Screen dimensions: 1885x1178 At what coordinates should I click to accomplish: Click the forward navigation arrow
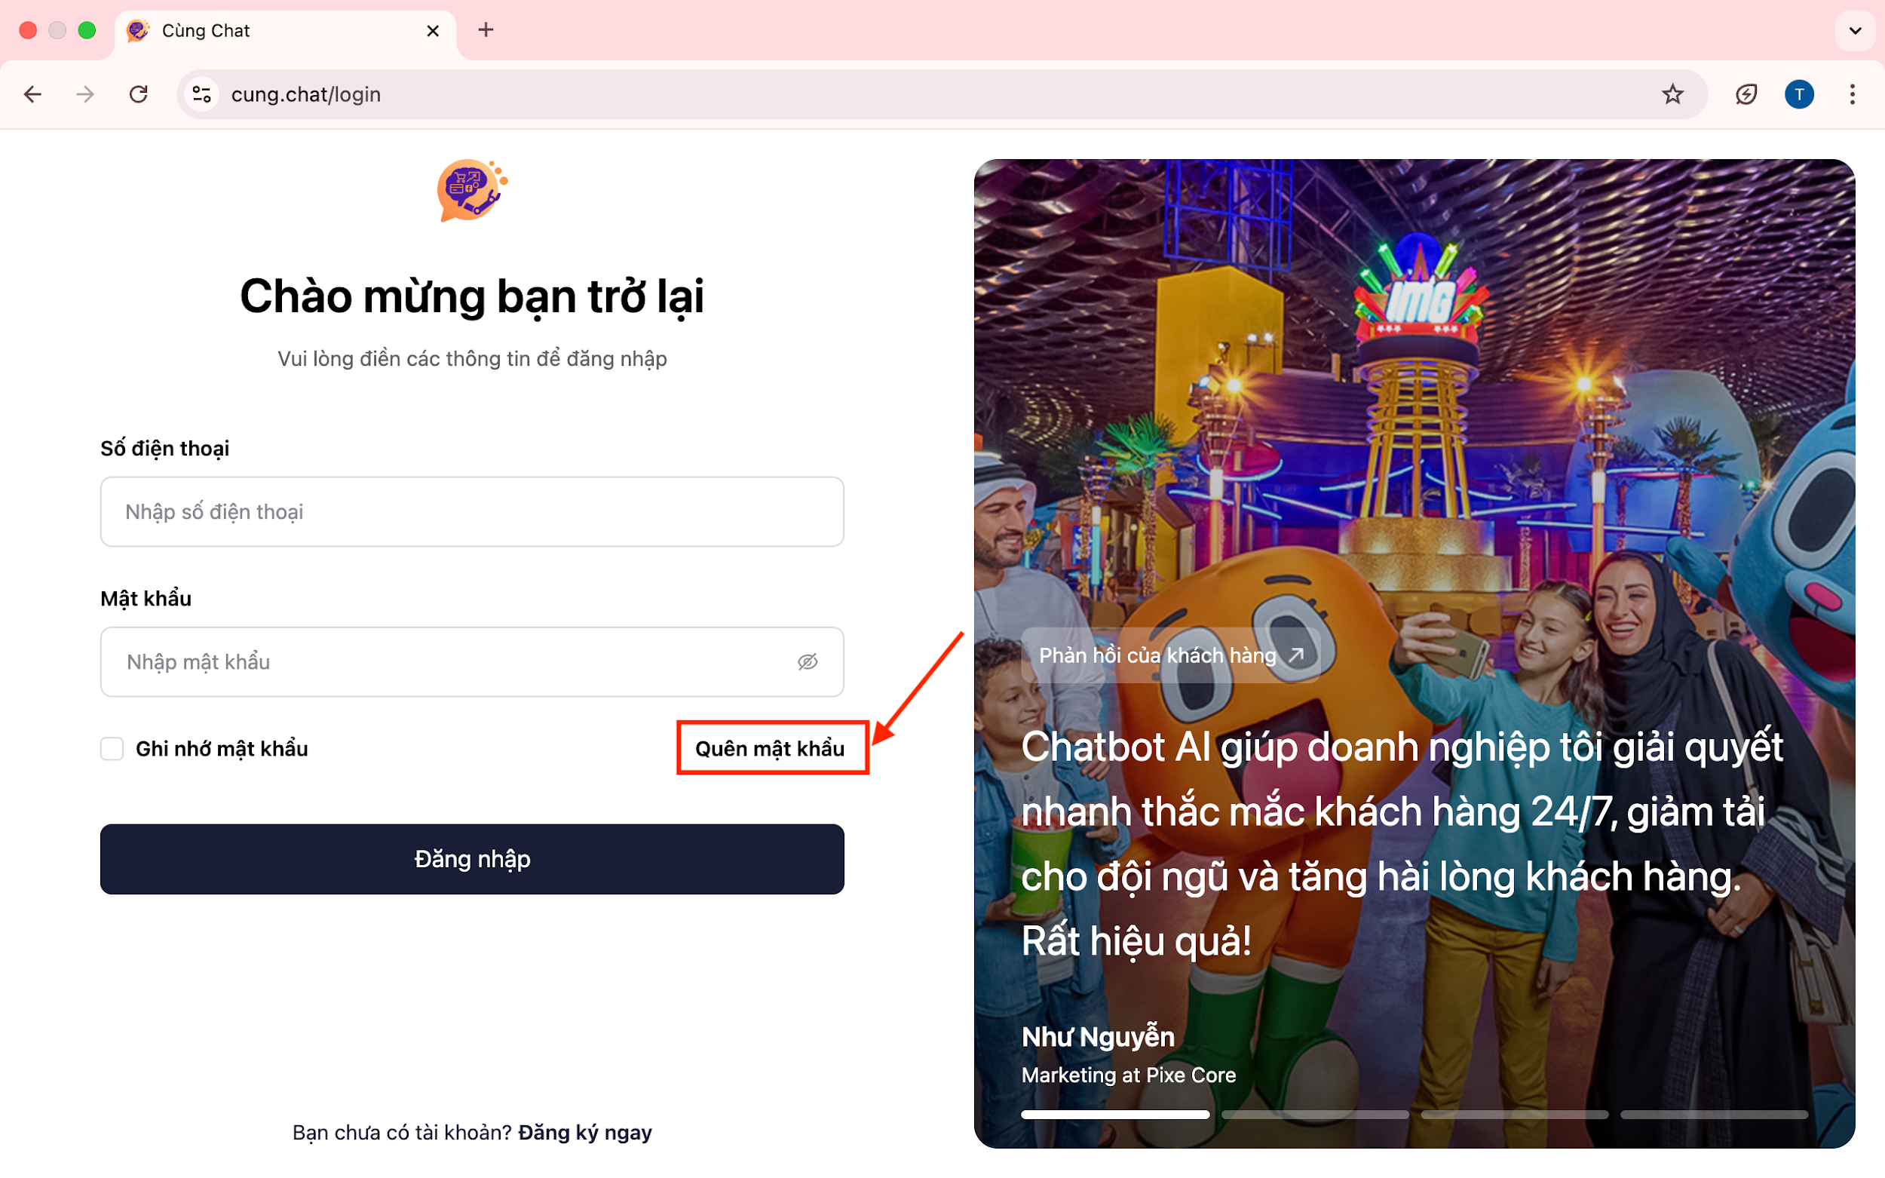85,94
